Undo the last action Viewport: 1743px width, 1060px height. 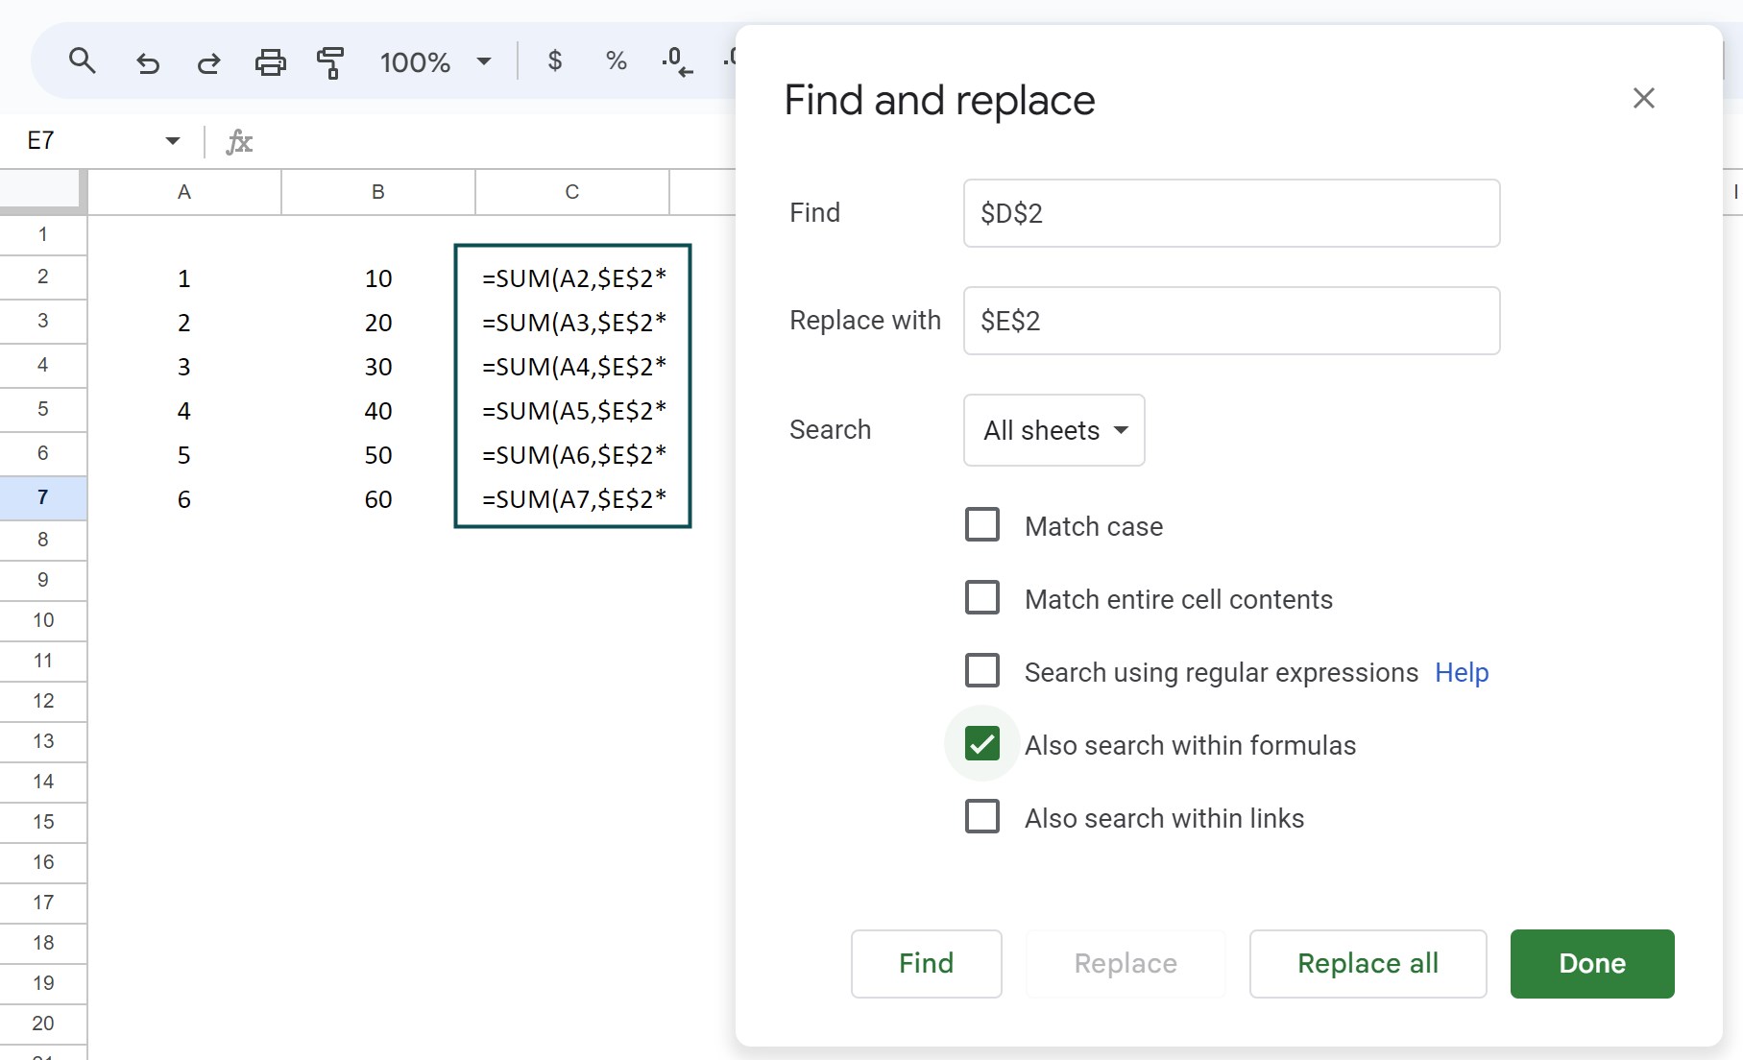pyautogui.click(x=147, y=62)
